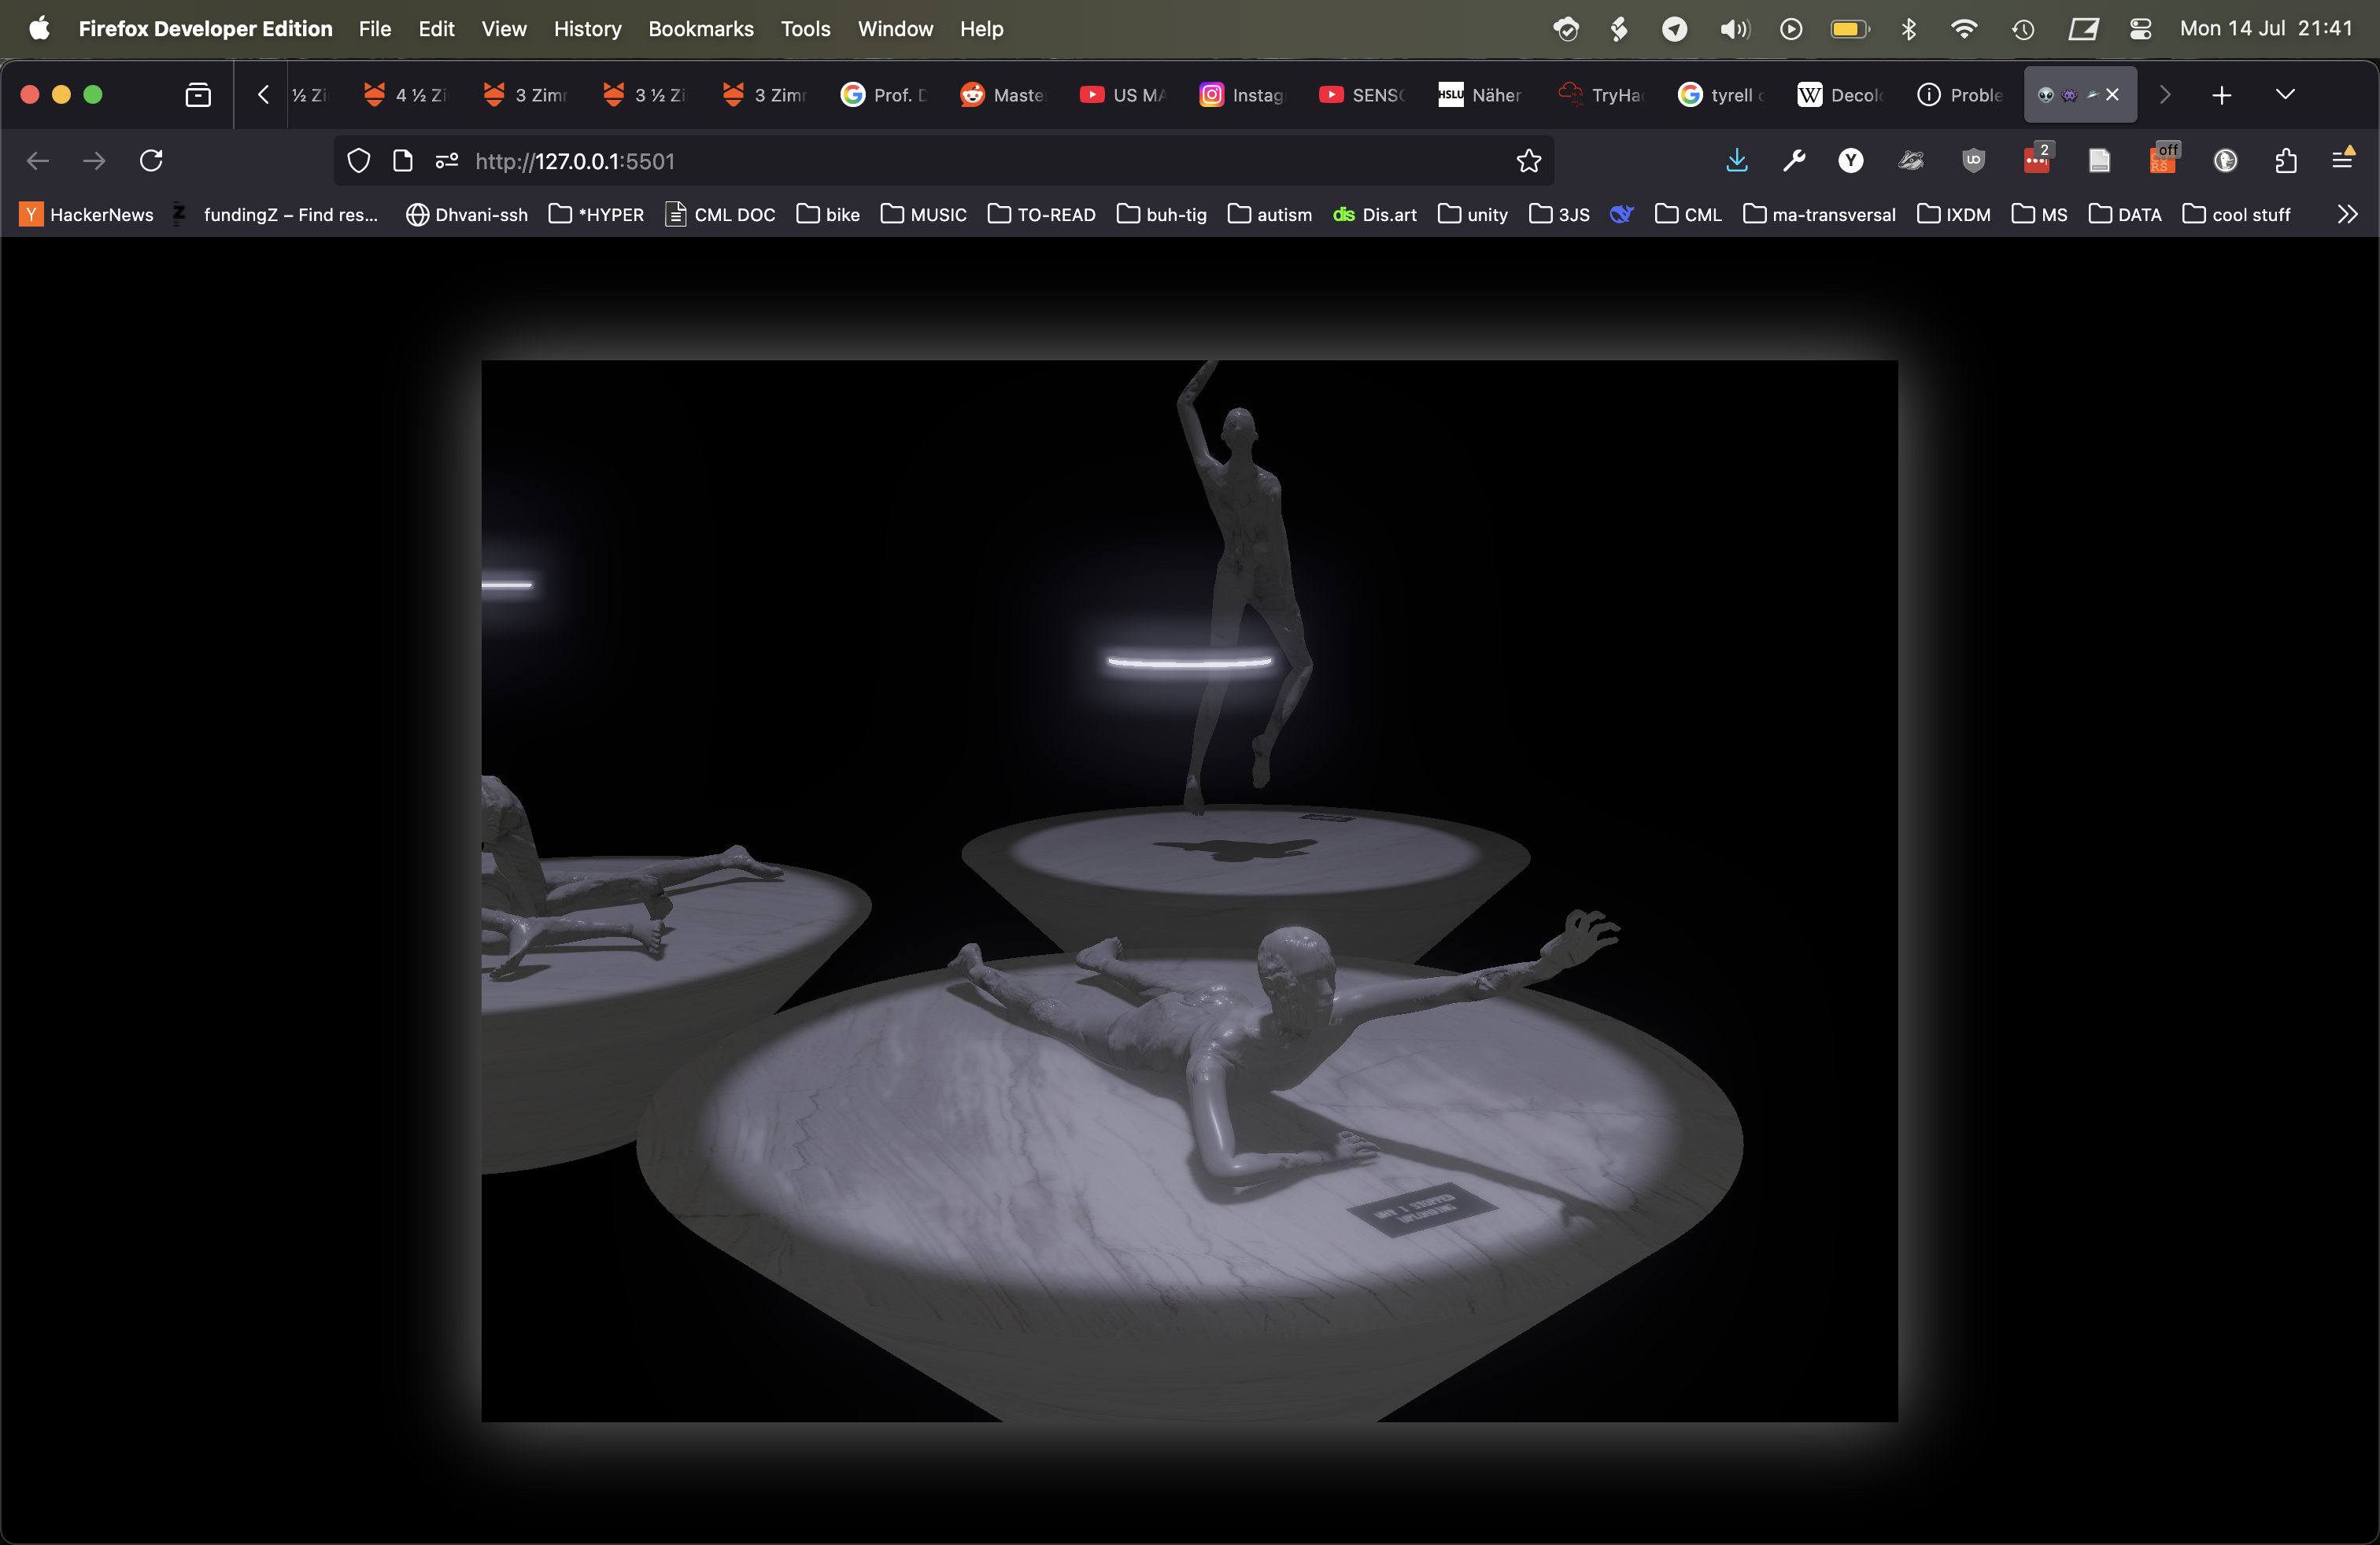The height and width of the screenshot is (1545, 2380).
Task: Open the password manager extension with badge 2
Action: tap(2037, 160)
